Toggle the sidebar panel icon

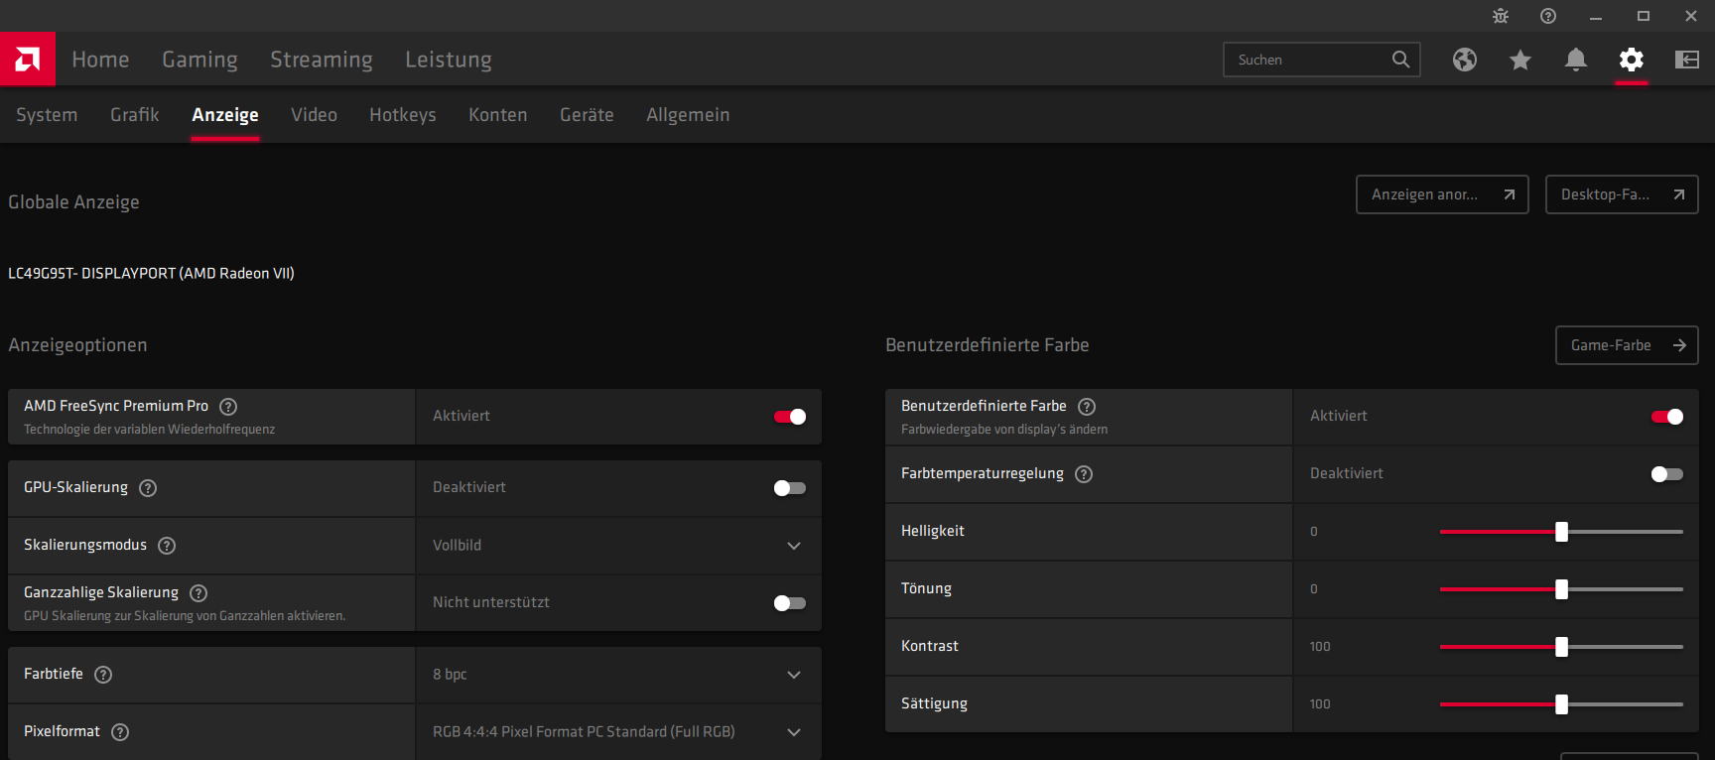click(1687, 60)
